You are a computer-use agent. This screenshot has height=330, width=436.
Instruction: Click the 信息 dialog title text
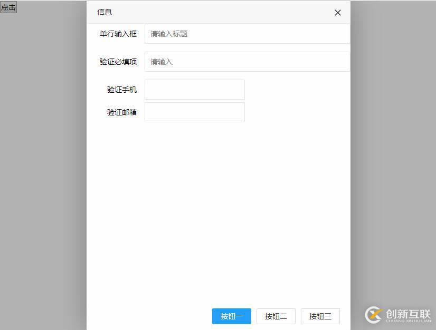coord(105,12)
